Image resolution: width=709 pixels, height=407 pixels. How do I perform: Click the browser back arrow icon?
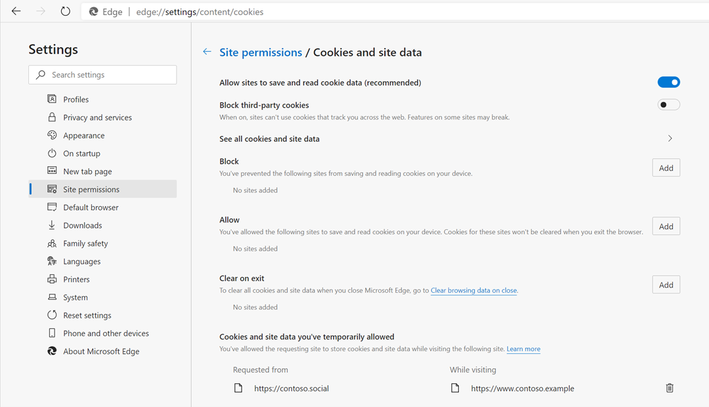pyautogui.click(x=16, y=11)
